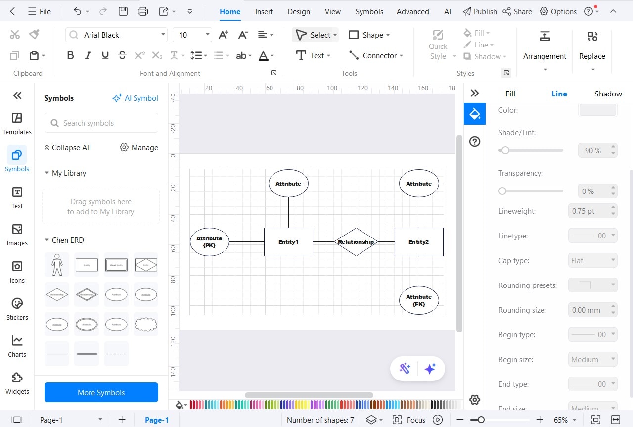Viewport: 633px width, 427px height.
Task: Click the magic wand AI floating button
Action: point(405,369)
